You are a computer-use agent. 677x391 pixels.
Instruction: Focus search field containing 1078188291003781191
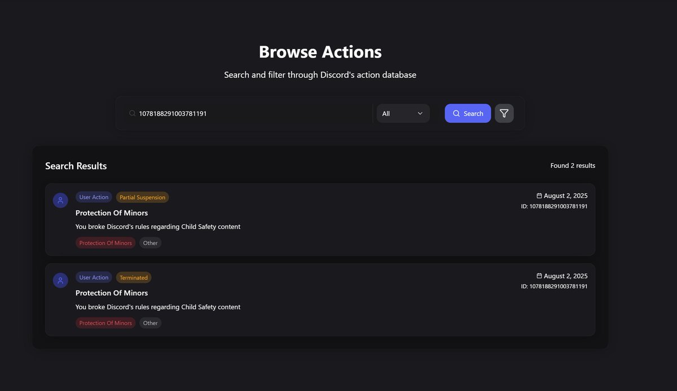(x=248, y=113)
